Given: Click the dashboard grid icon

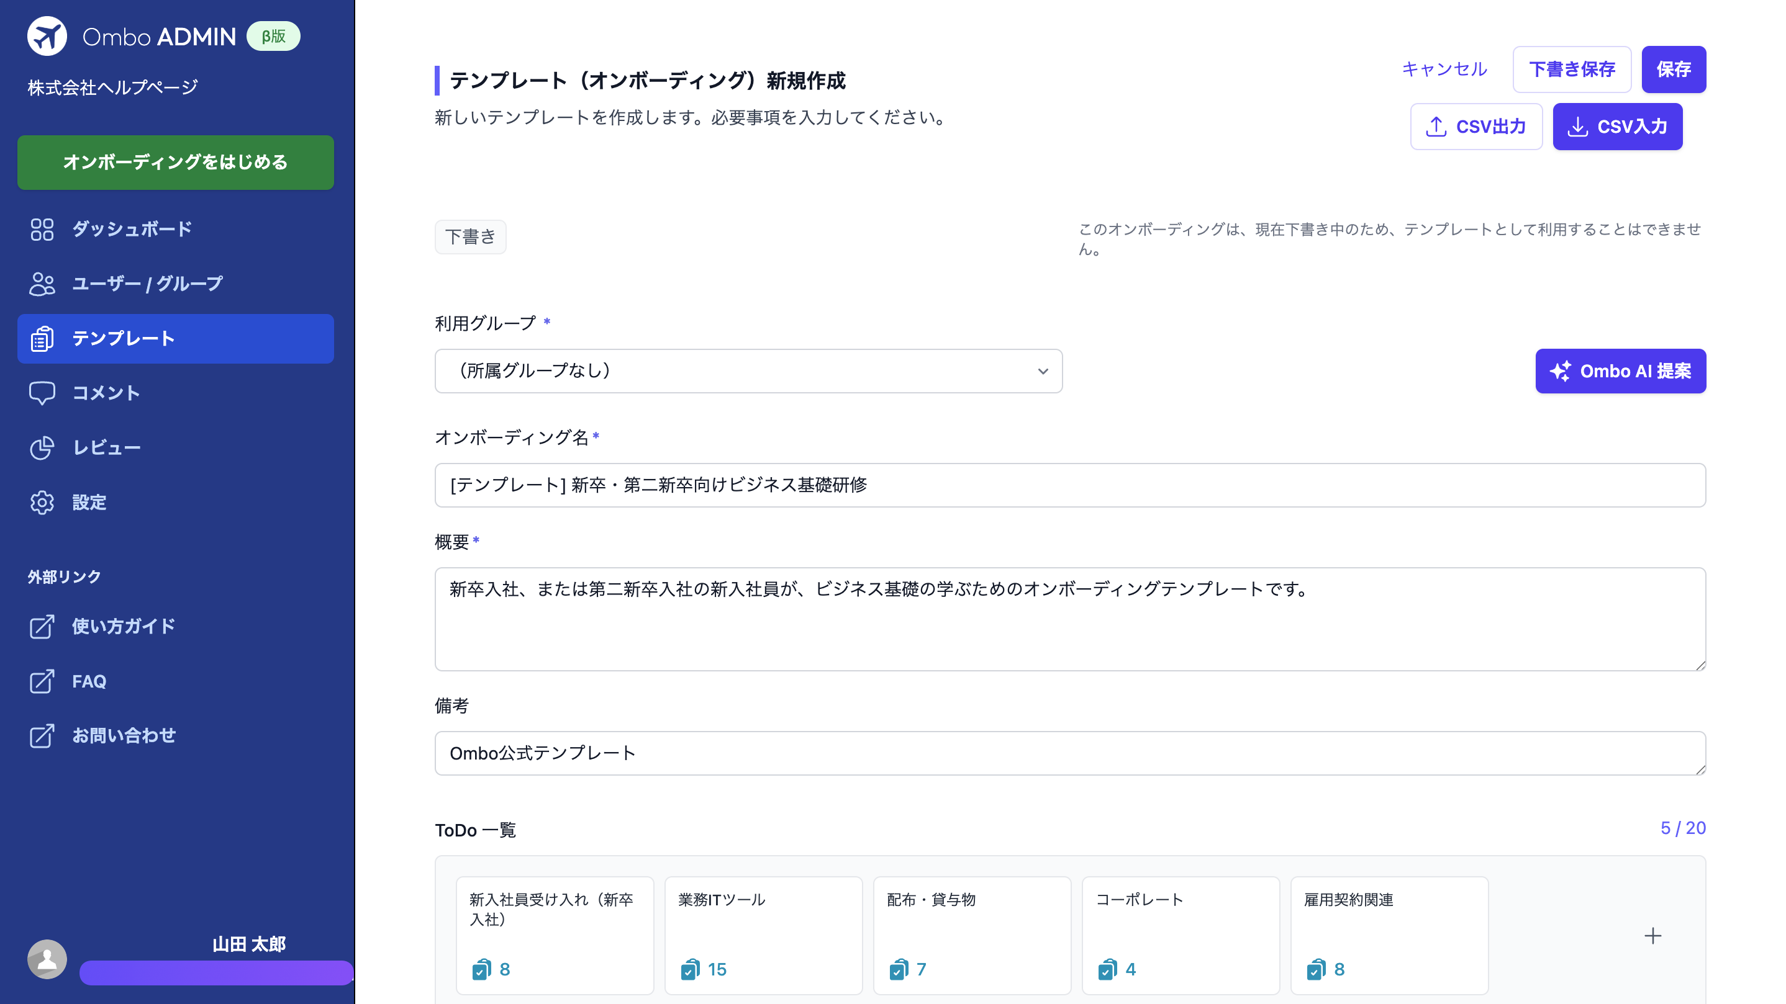Looking at the screenshot, I should (x=42, y=230).
